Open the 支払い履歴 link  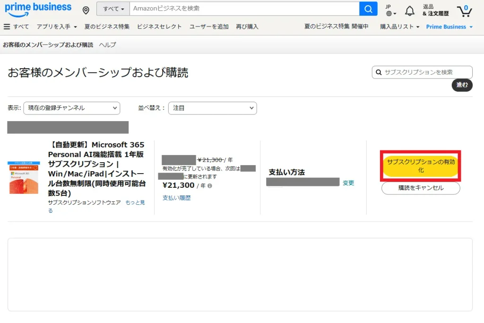177,198
